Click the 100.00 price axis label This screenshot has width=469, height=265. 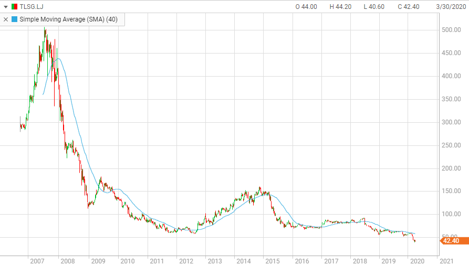point(451,214)
